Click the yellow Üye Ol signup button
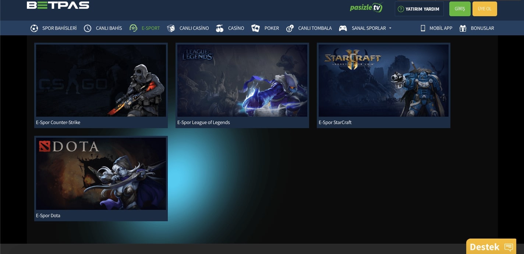 coord(485,9)
